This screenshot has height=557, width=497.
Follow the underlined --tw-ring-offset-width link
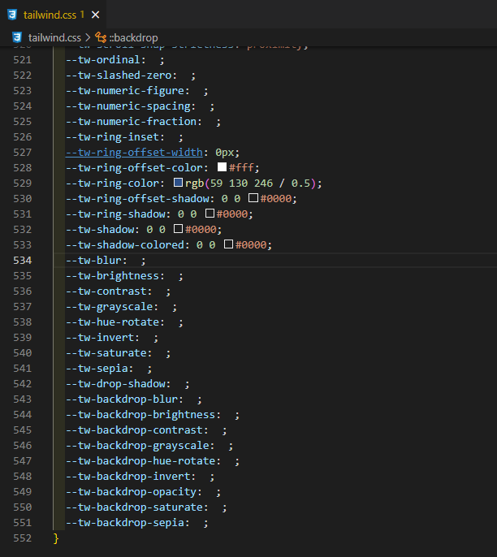[134, 153]
